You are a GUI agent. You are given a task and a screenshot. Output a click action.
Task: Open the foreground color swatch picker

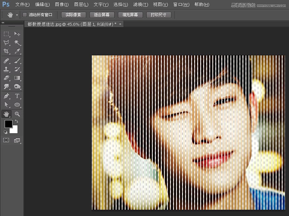pyautogui.click(x=8, y=125)
